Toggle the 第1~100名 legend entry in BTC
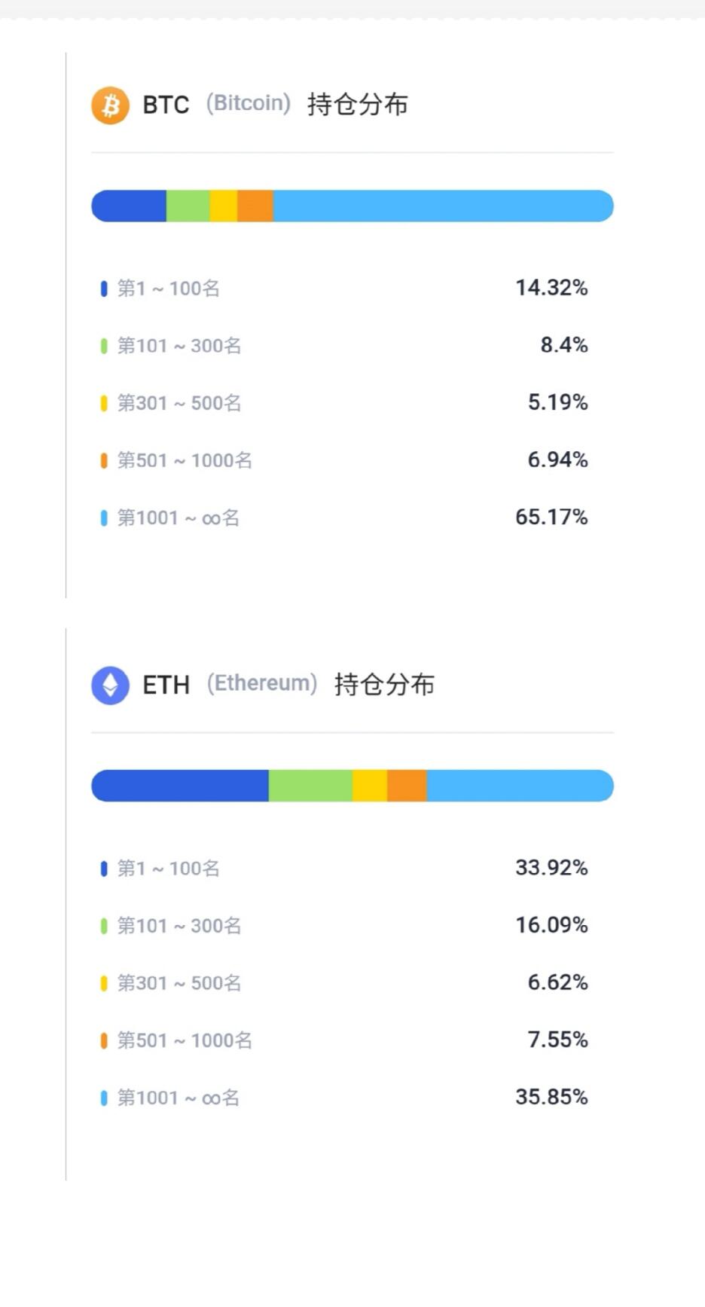Screen dimensions: 705x1307 pyautogui.click(x=167, y=289)
